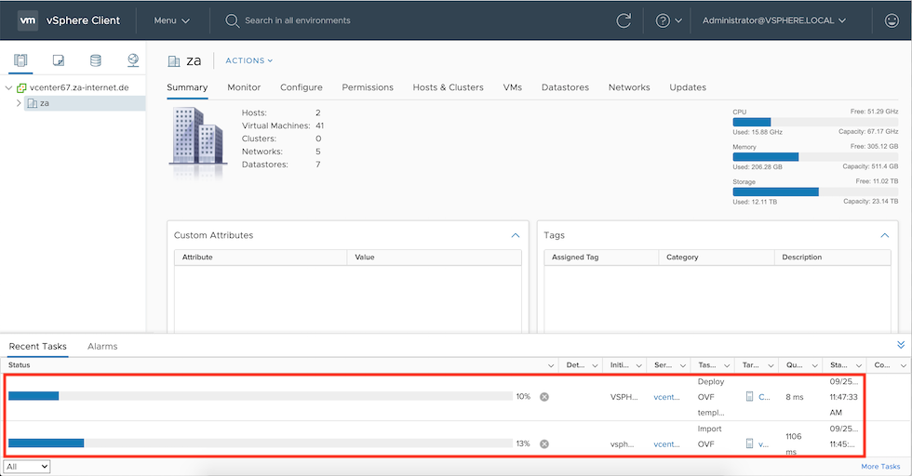Open vcenter server link in Import OVF row
912x476 pixels.
[x=666, y=444]
